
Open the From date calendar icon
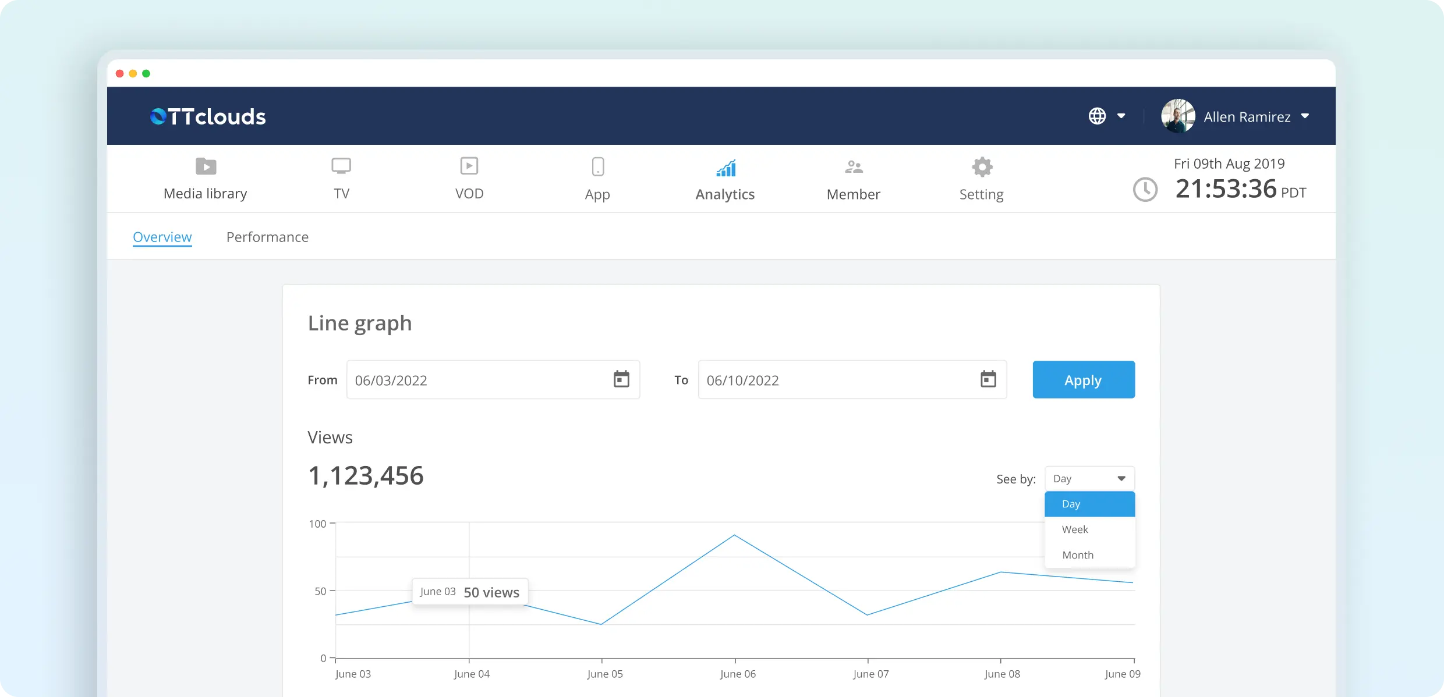[621, 379]
